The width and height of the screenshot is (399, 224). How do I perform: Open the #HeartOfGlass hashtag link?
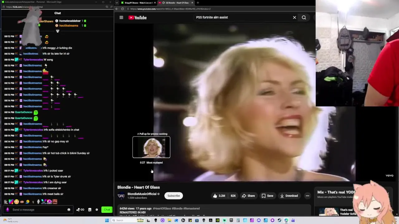162,208
